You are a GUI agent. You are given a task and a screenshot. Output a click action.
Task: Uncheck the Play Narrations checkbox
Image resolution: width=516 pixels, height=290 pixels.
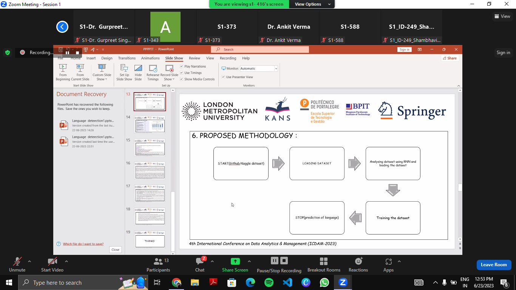click(x=182, y=66)
